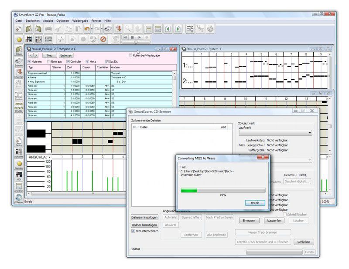Click the Entfernen button in event list window
The height and width of the screenshot is (269, 349).
tap(66, 56)
